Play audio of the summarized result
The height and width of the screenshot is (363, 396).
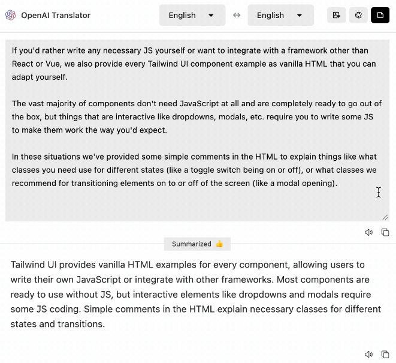point(368,355)
